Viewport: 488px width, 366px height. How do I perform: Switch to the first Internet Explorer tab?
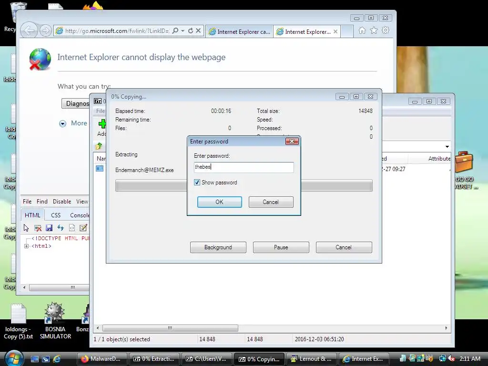click(240, 31)
